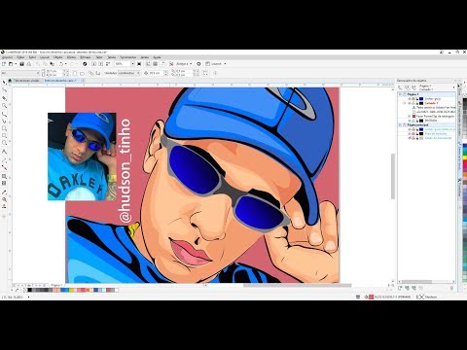This screenshot has width=467, height=350.
Task: Select the Ellipse tool
Action: [x=4, y=136]
